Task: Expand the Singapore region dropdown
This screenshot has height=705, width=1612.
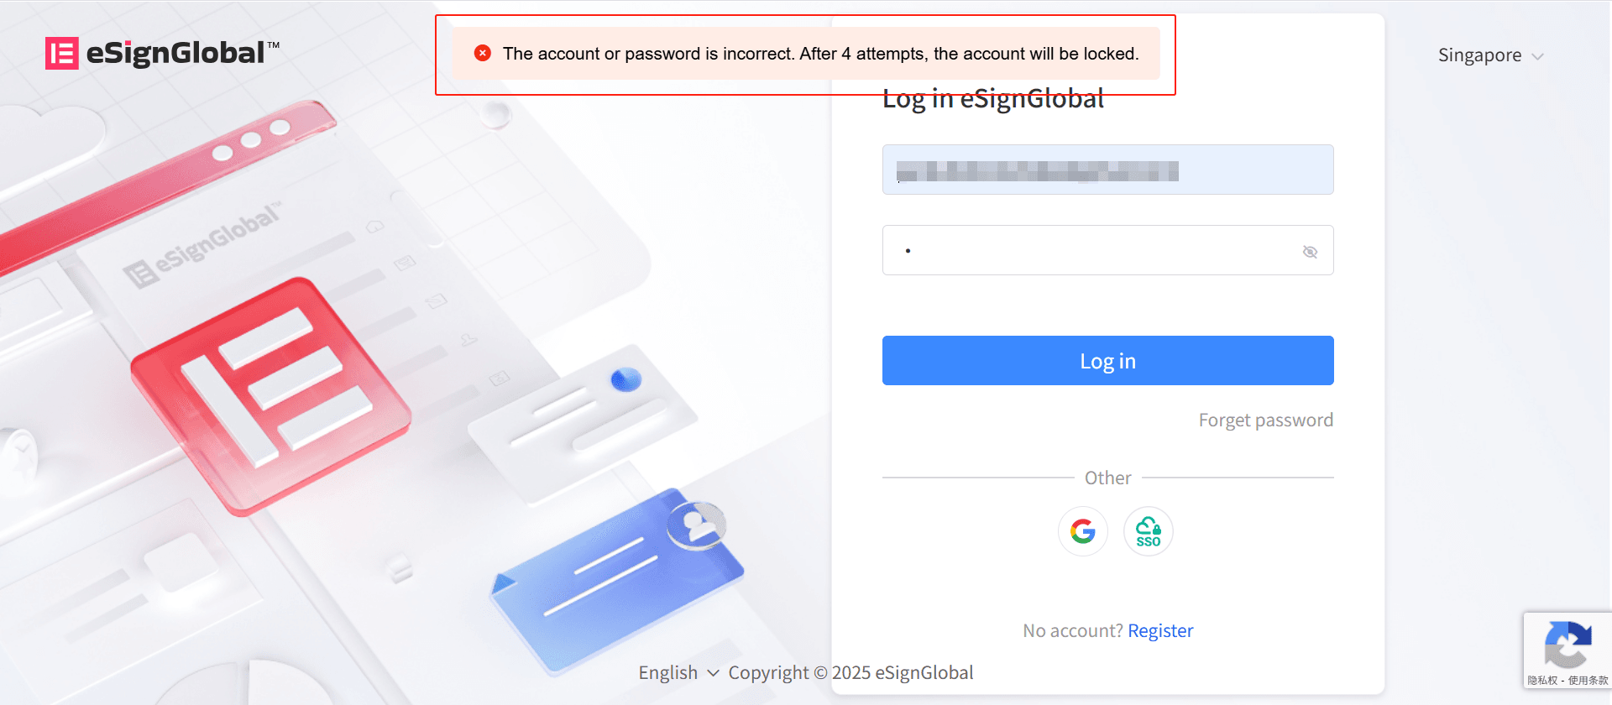Action: click(1490, 55)
